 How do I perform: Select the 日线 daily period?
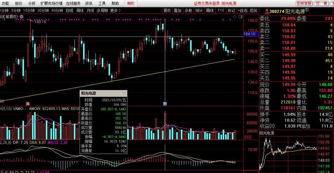[x=70, y=10]
